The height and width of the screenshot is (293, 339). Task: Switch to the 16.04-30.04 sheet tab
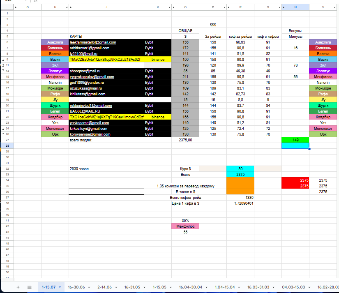tap(191, 287)
